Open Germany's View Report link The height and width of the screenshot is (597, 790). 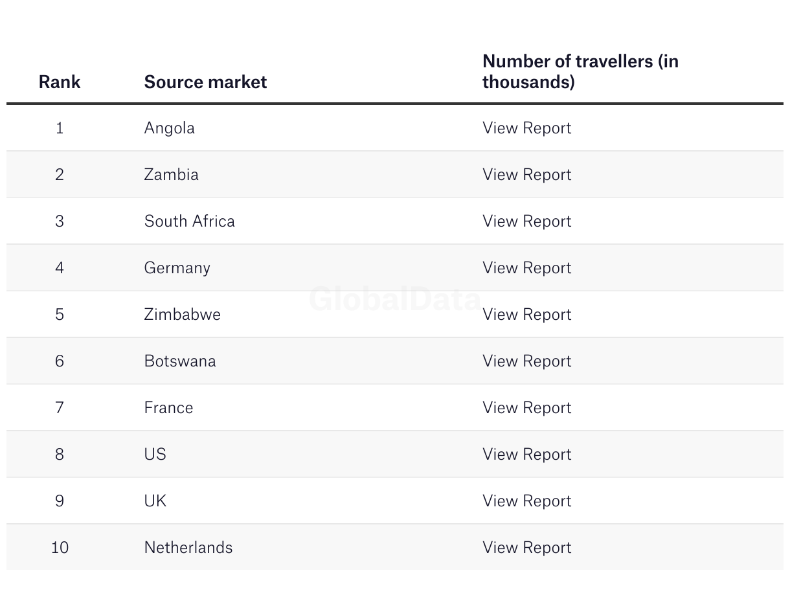click(526, 268)
